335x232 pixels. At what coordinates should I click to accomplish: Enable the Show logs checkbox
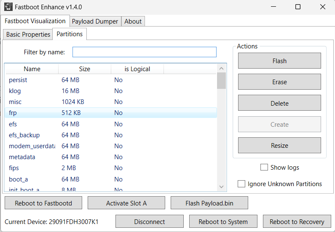[x=264, y=167]
